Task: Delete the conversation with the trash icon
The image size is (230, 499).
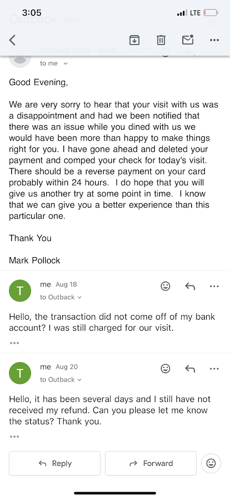Action: 161,40
